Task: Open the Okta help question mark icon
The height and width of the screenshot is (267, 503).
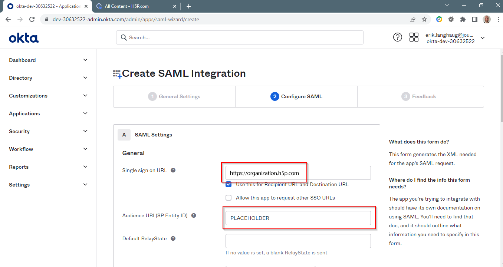Action: point(398,37)
